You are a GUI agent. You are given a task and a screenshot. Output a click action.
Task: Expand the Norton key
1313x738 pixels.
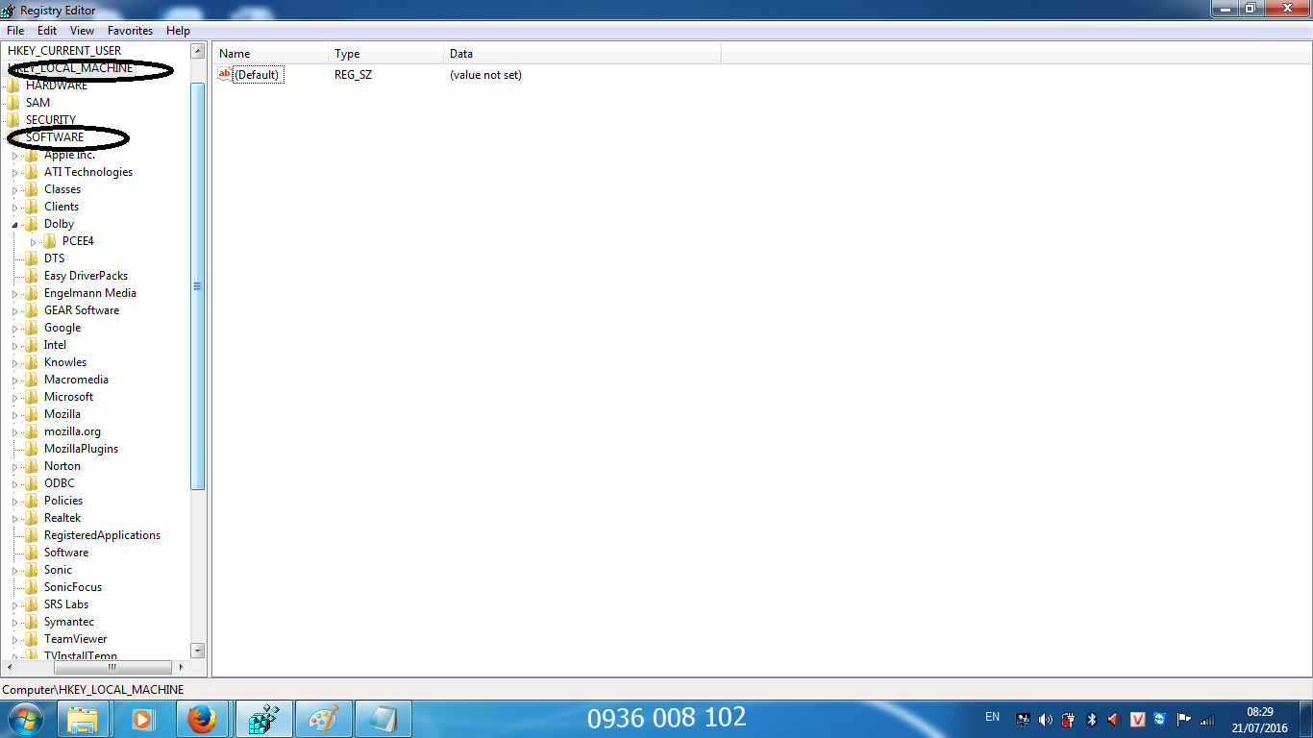(x=14, y=467)
